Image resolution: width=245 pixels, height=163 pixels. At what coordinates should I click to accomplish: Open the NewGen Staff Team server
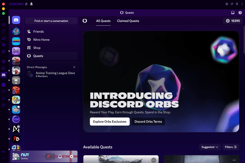(16, 41)
